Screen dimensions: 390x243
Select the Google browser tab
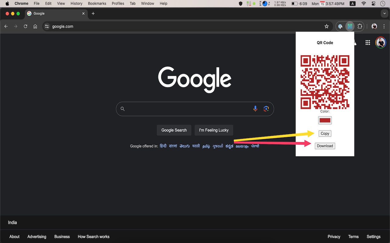55,13
